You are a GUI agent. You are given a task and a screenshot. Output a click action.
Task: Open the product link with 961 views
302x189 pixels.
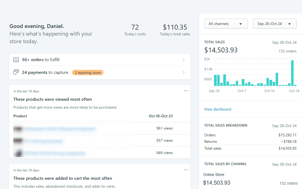click(60, 129)
